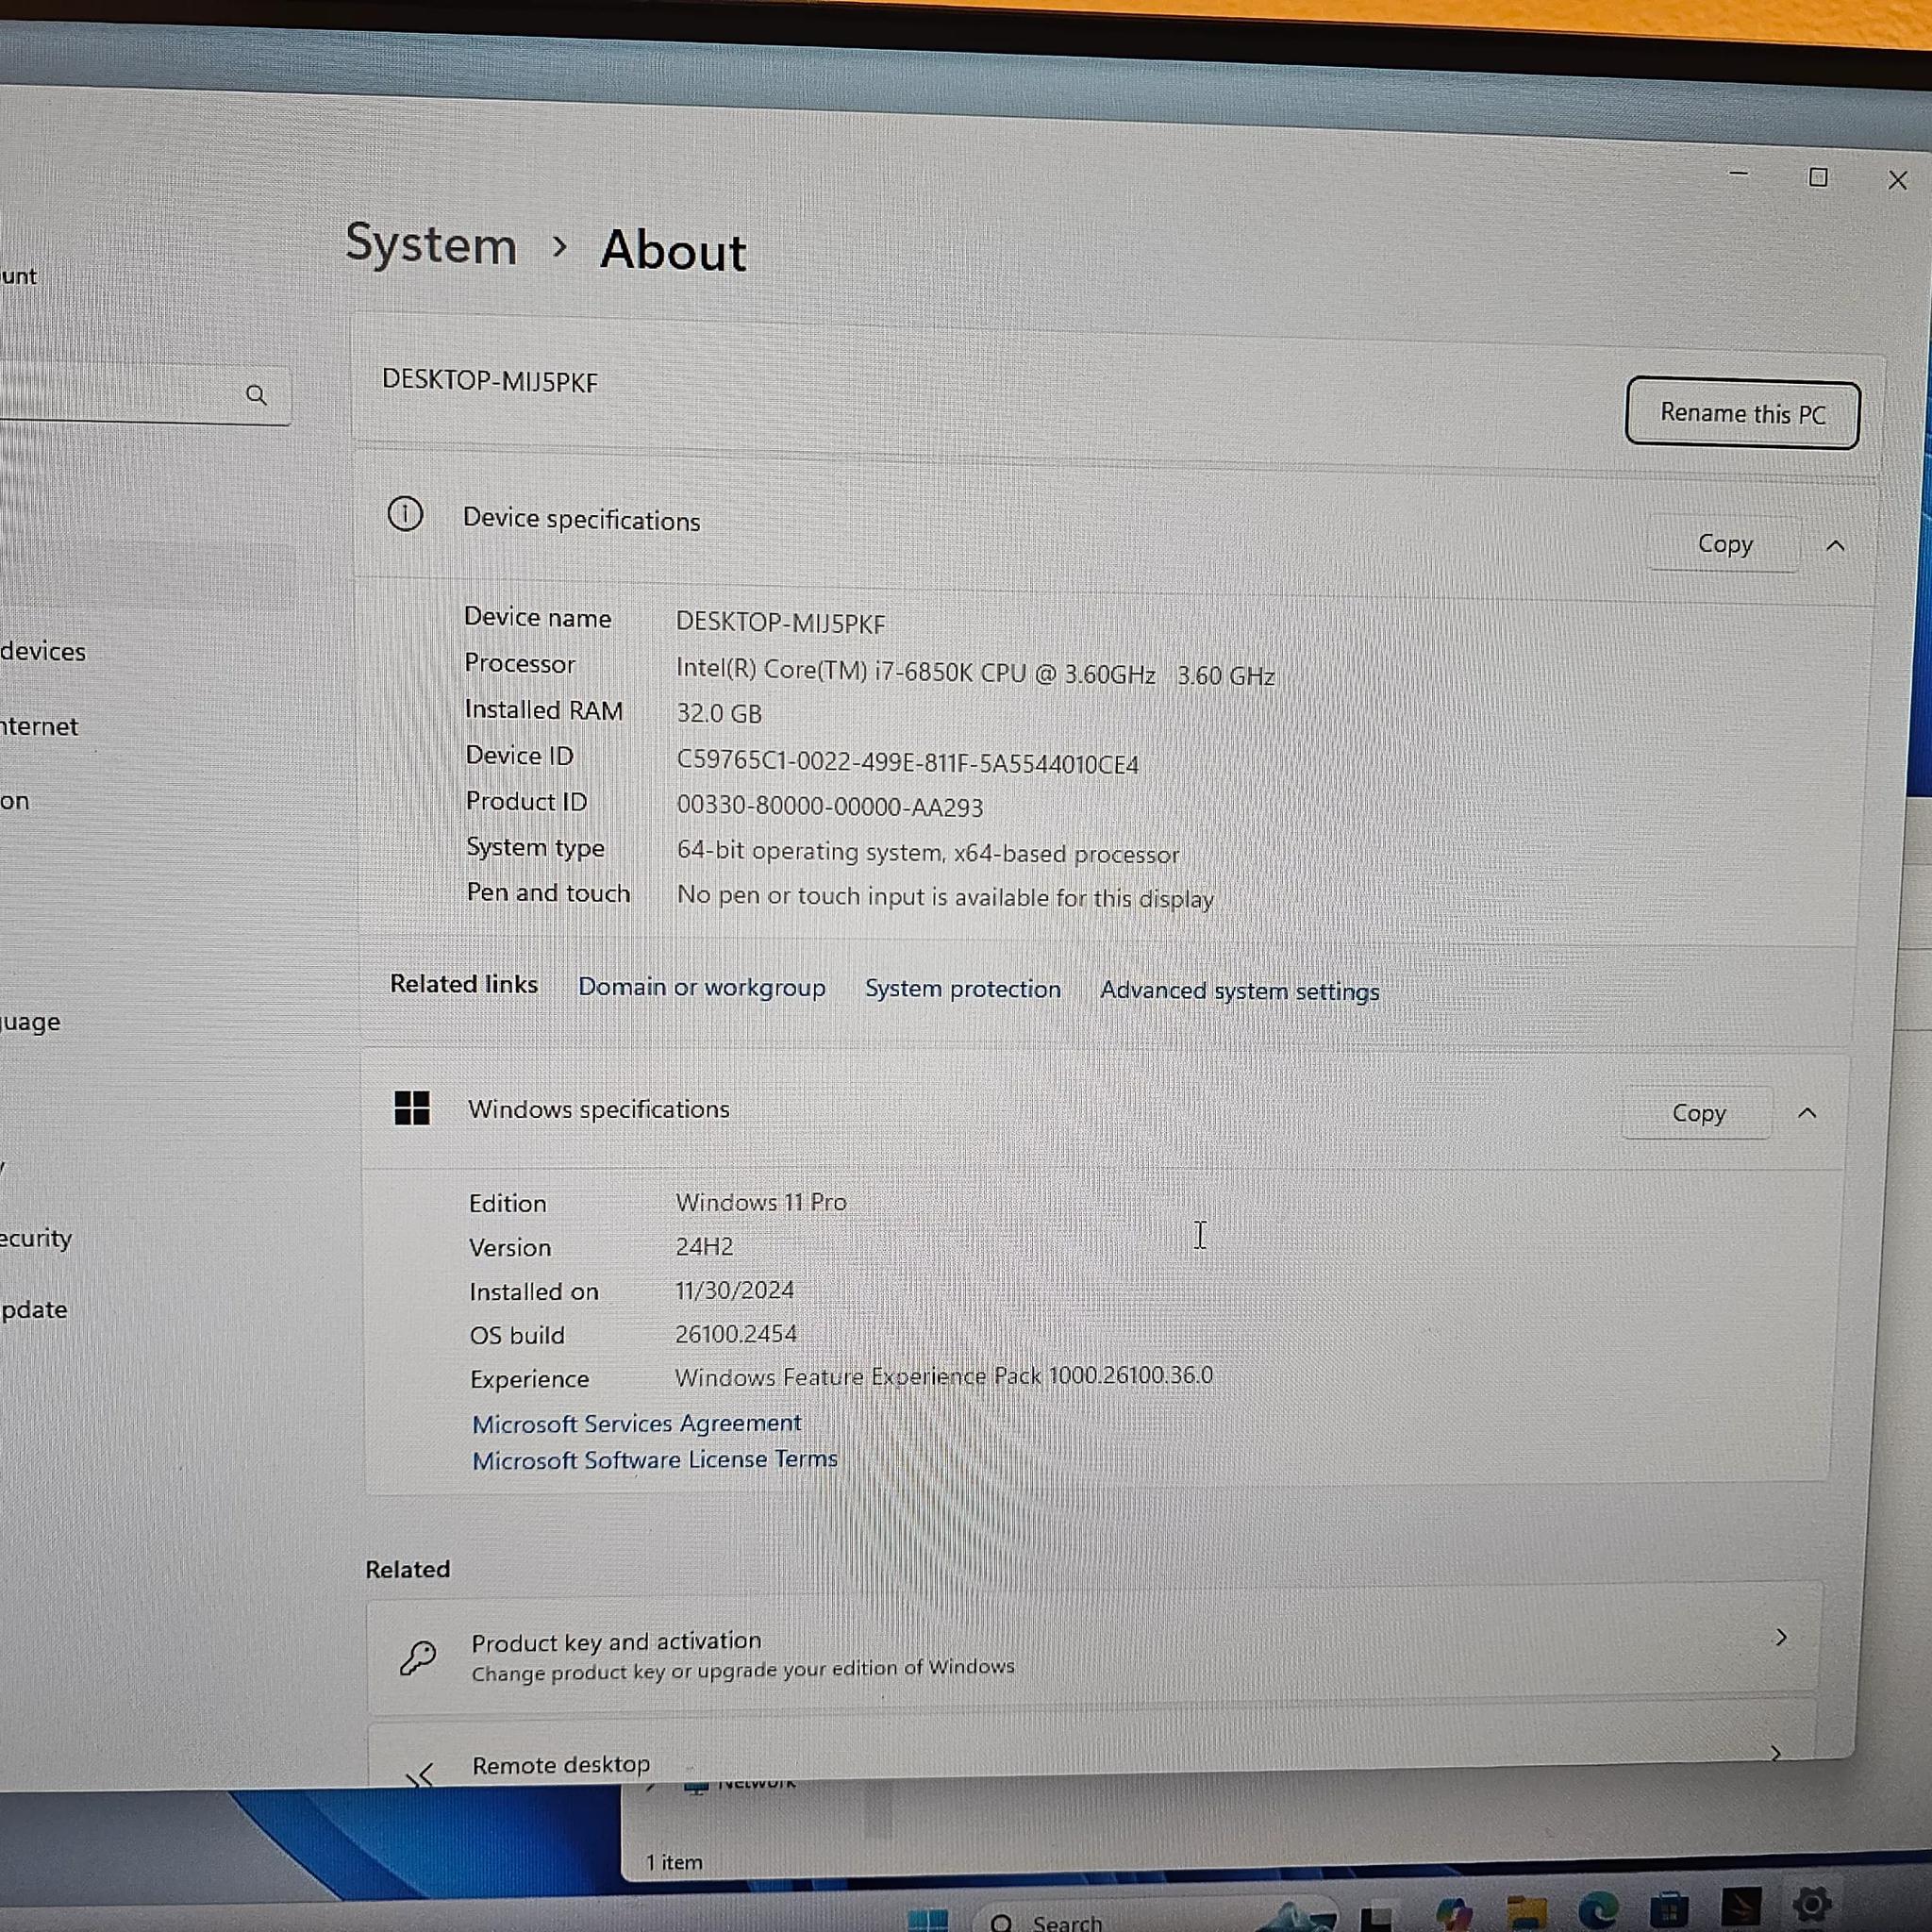Open File Explorer from the taskbar
The width and height of the screenshot is (1932, 1932).
pyautogui.click(x=1526, y=1910)
